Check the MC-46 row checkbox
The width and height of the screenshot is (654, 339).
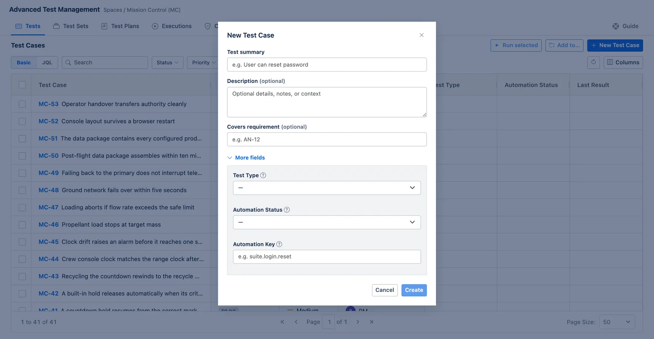point(22,225)
